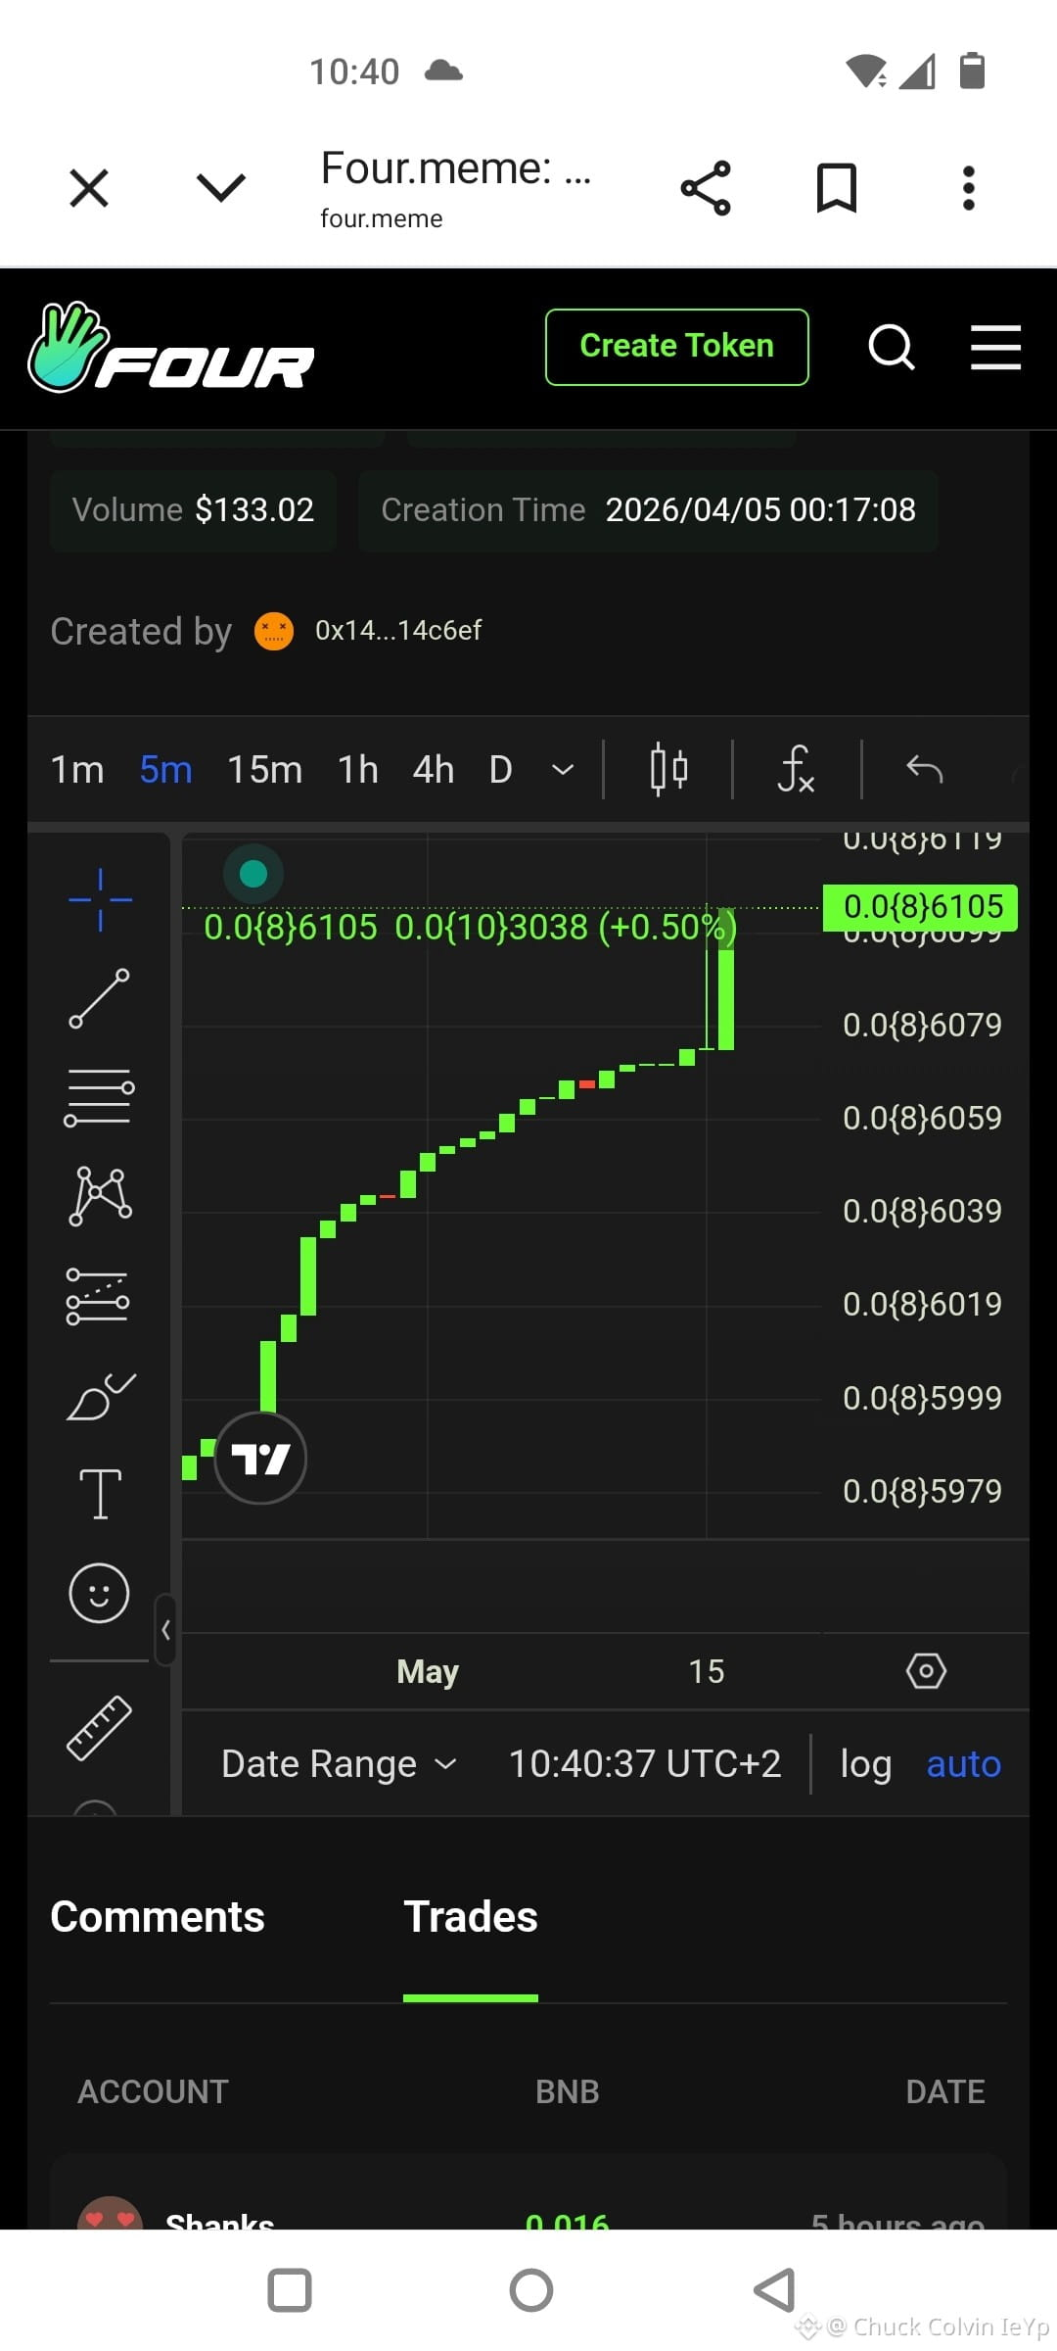Change the candlestick chart type

668,770
